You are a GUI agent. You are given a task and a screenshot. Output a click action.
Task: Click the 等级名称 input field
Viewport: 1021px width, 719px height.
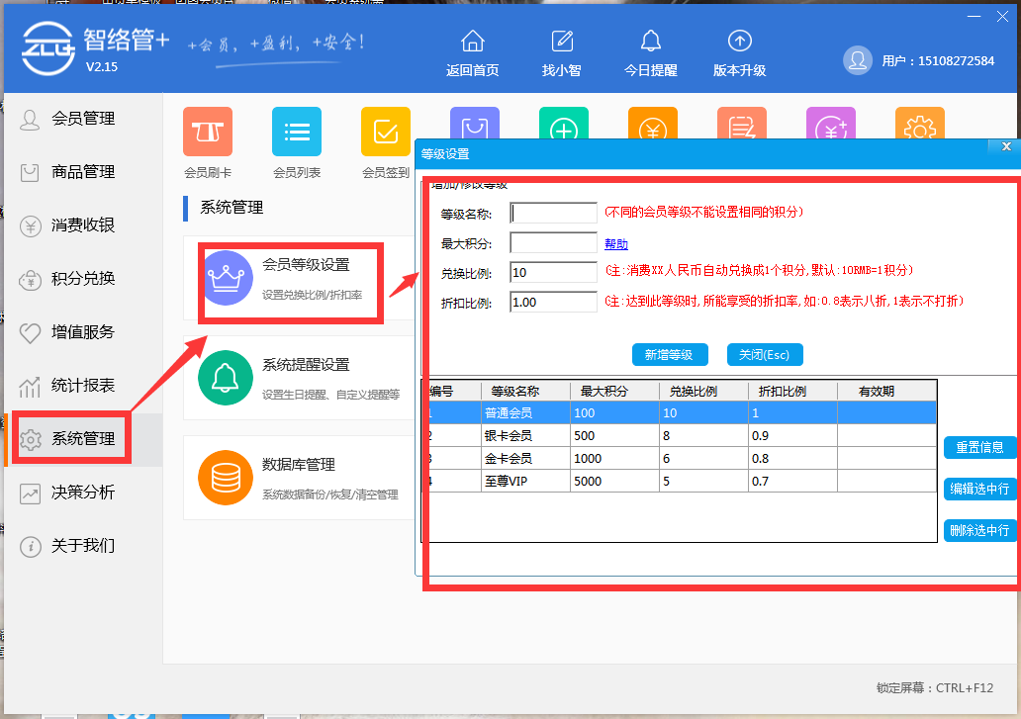(553, 212)
